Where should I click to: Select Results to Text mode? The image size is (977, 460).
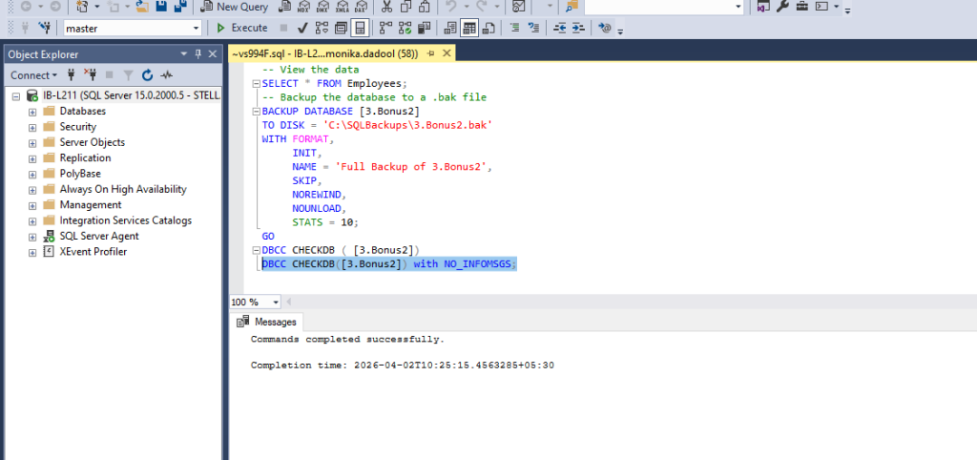click(x=450, y=28)
